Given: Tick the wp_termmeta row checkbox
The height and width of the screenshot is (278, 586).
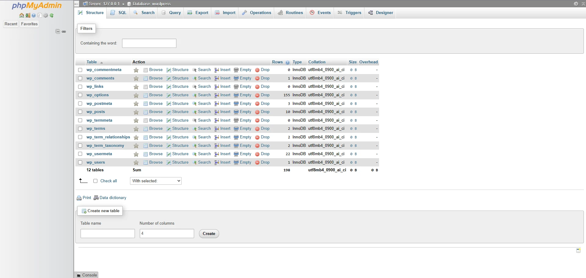Looking at the screenshot, I should pos(80,120).
